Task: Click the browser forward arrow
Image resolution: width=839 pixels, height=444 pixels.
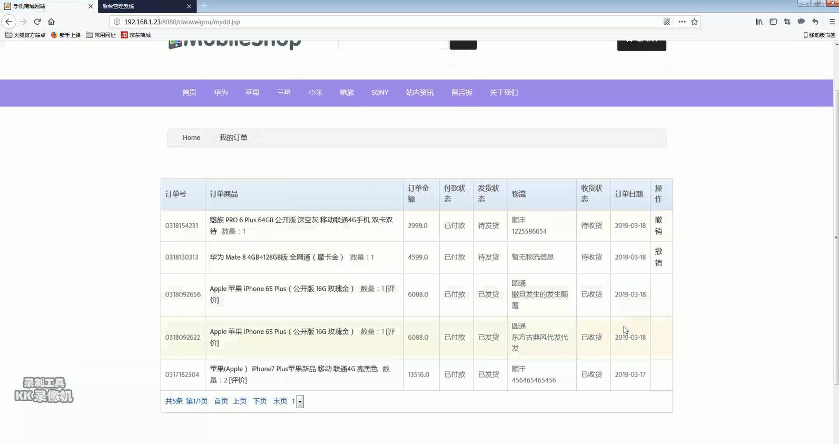Action: click(23, 22)
